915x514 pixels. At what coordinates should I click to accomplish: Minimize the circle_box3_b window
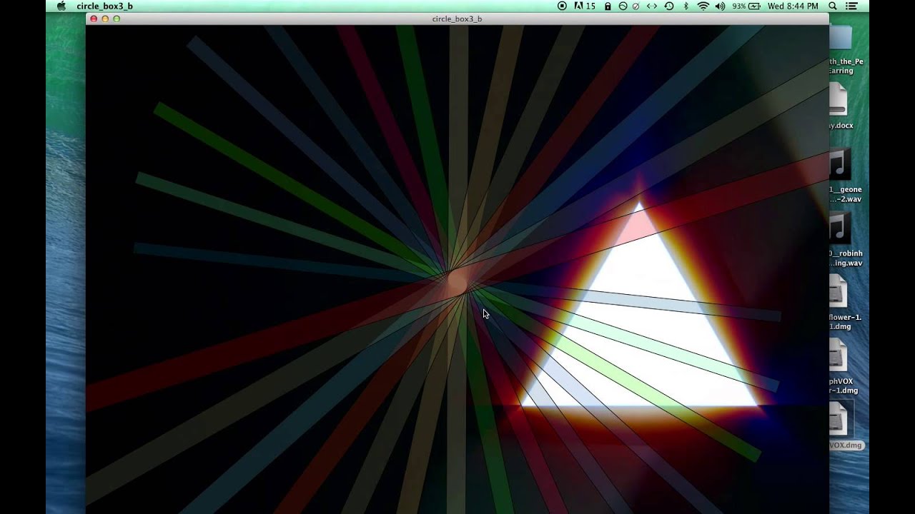tap(105, 19)
